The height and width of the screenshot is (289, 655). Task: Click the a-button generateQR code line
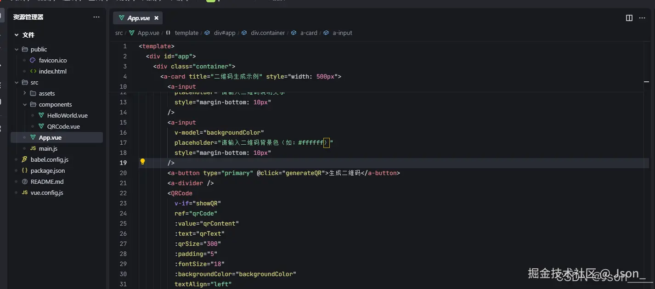tap(284, 173)
